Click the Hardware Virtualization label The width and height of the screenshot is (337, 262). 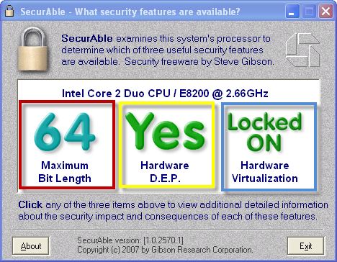(x=265, y=172)
